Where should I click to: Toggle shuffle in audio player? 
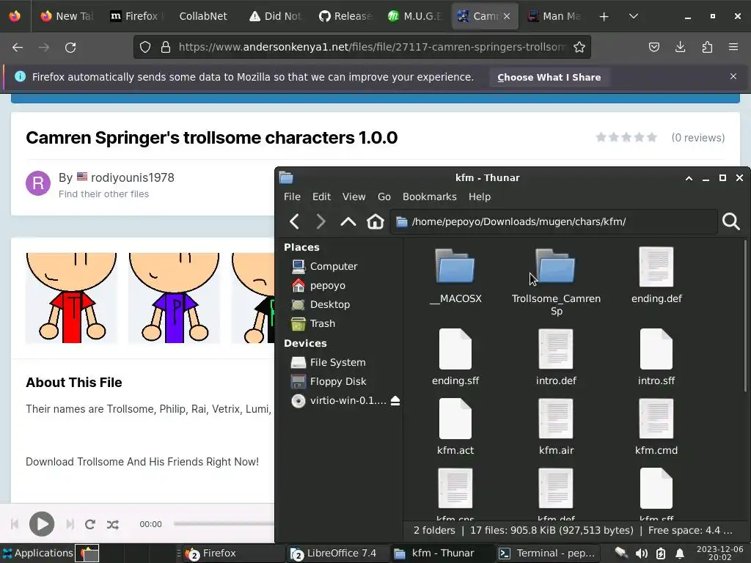tap(112, 524)
